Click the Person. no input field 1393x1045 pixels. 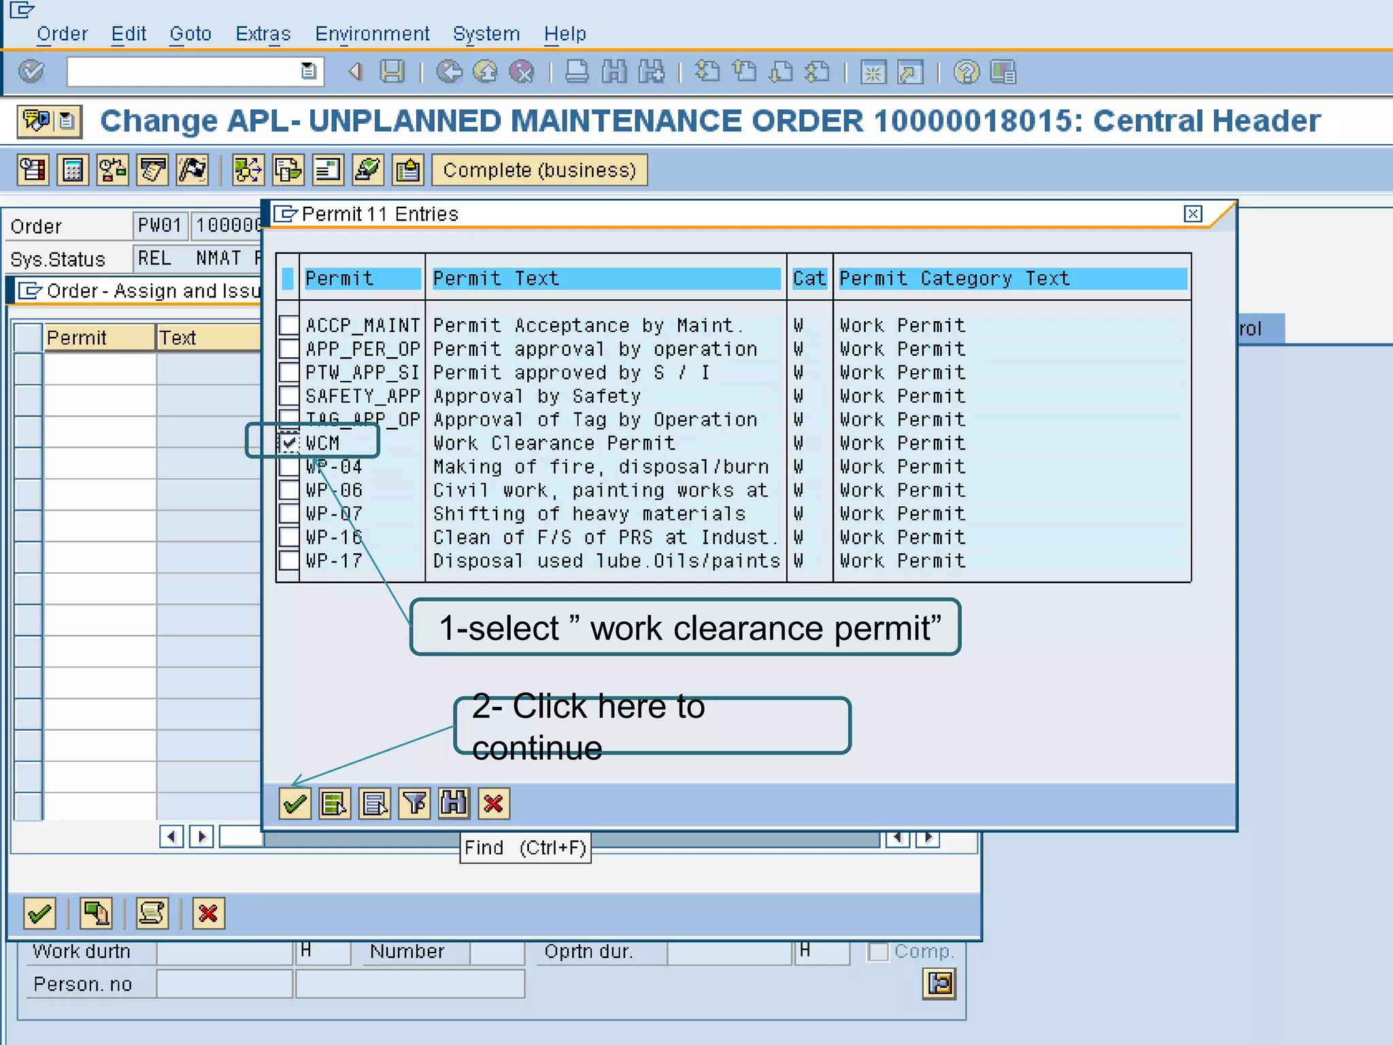pos(224,984)
